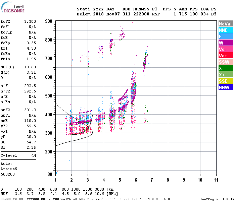The height and width of the screenshot is (201, 235).
Task: Click the date Nov07 in header
Action: click(113, 14)
